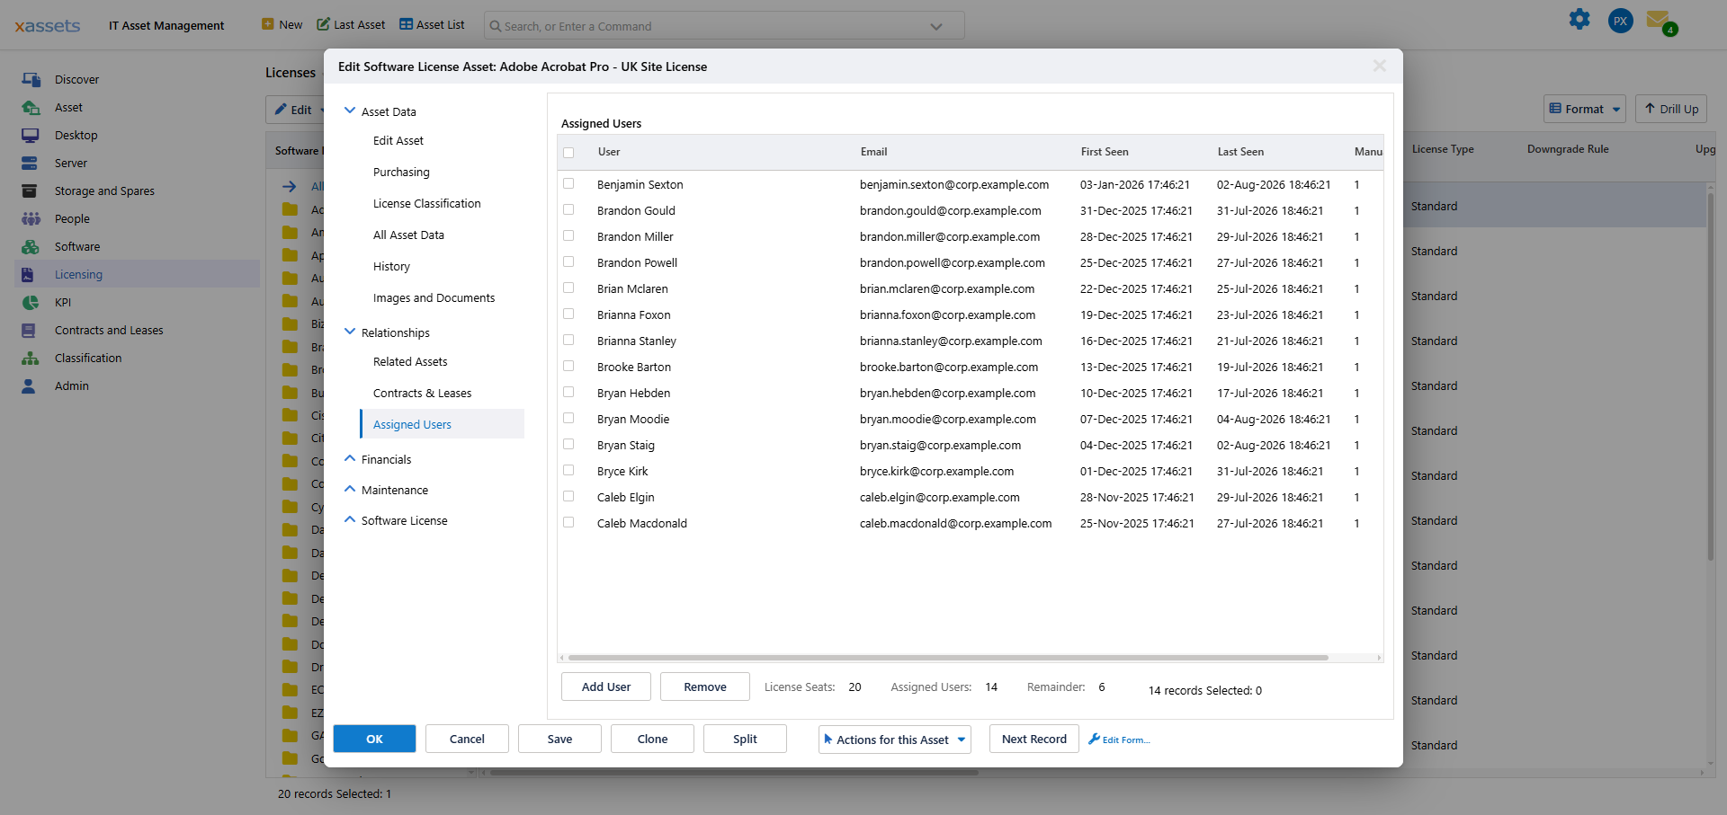Check the Bryce Kirk row checkbox

(x=568, y=470)
